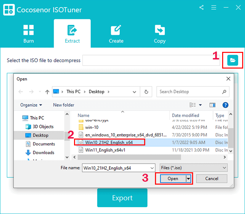Viewport: 245px width, 214px height.
Task: Click the browse folder icon button
Action: (x=233, y=60)
